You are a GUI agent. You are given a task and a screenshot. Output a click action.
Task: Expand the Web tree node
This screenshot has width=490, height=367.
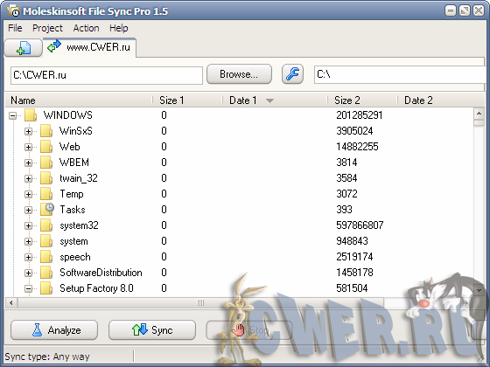(28, 147)
